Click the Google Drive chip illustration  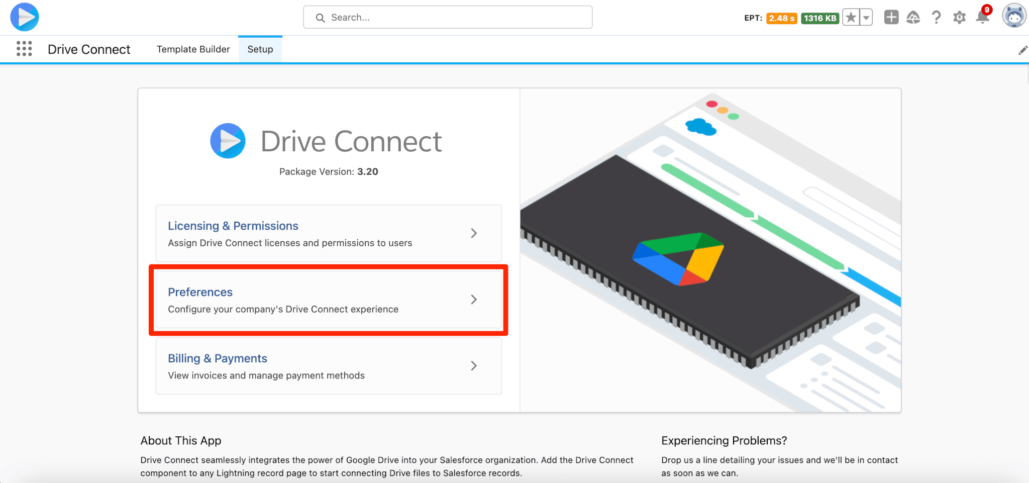[x=690, y=261]
